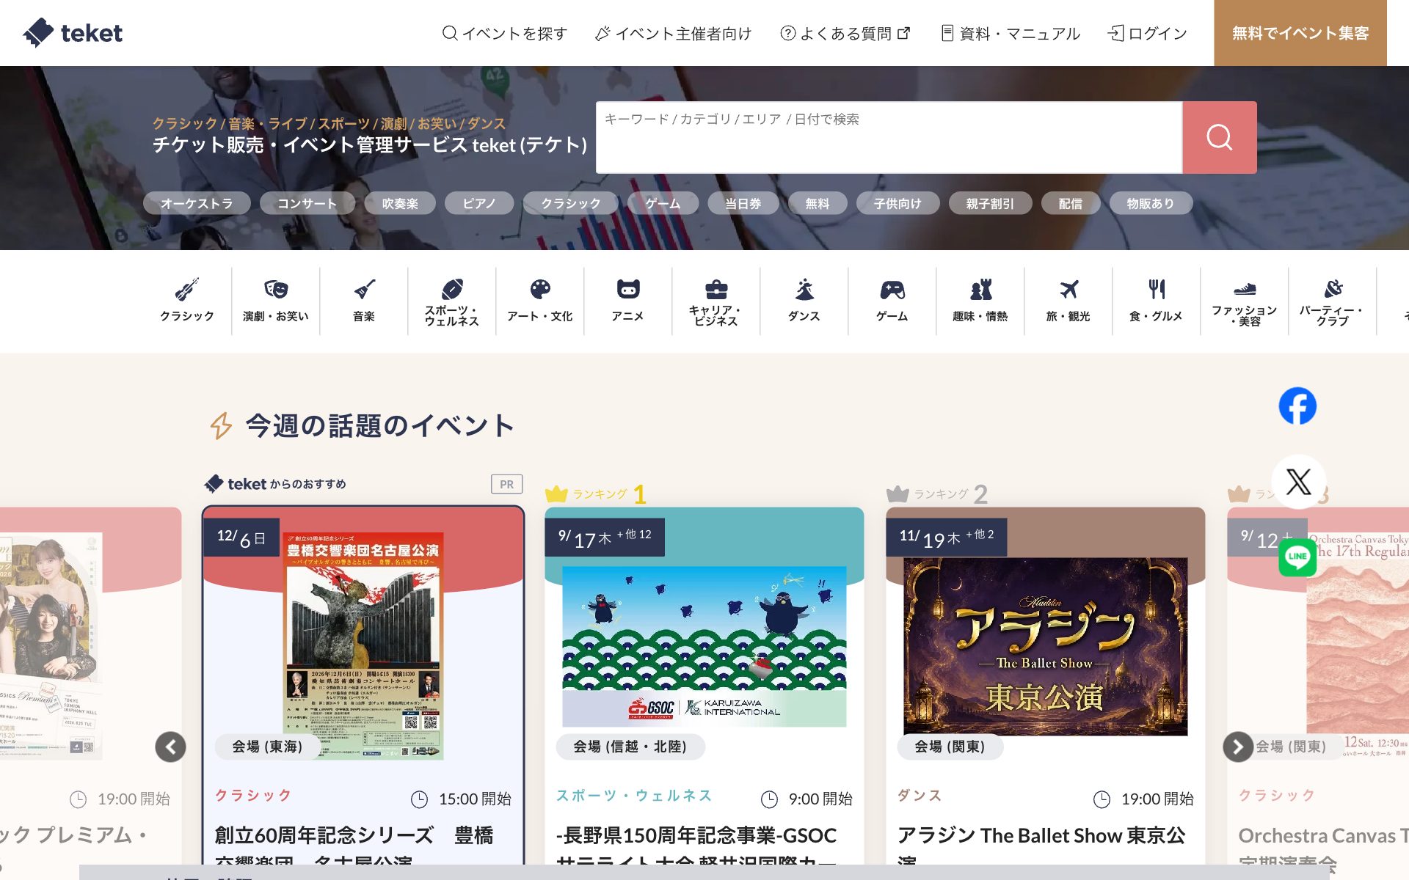The width and height of the screenshot is (1409, 880).
Task: Advance carousel with next arrow
Action: pos(1238,747)
